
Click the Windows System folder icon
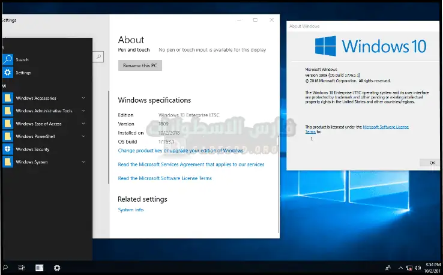[x=8, y=162]
